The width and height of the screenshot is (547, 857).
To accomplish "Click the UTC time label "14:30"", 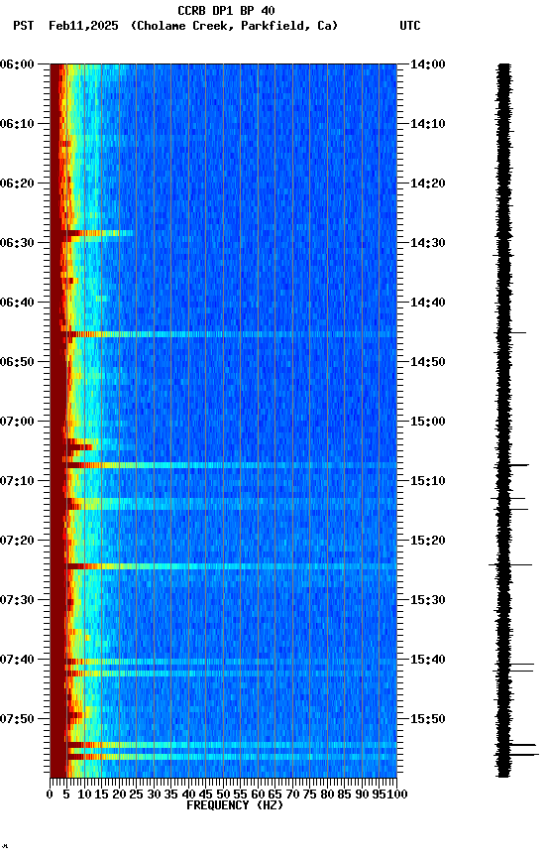I will [428, 243].
